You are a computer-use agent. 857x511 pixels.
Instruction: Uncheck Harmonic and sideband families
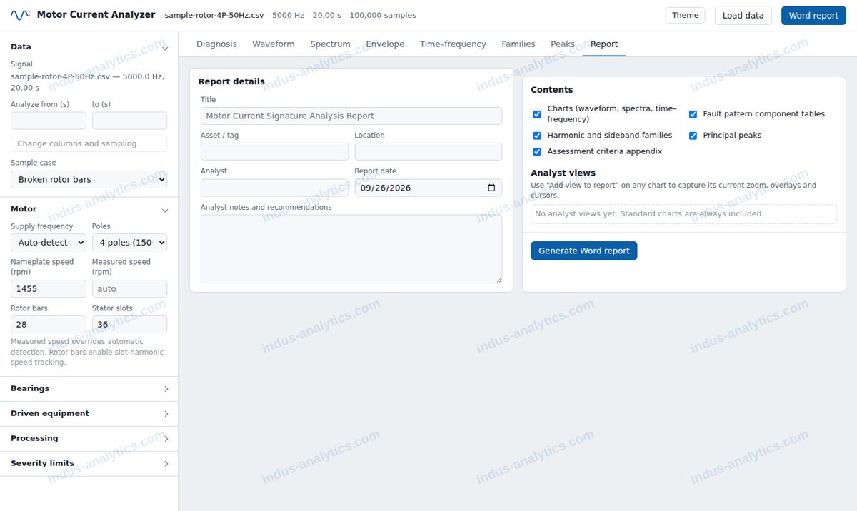(x=537, y=136)
